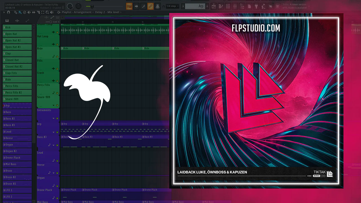Open the Playlist view icon
361x203 pixels.
tap(214, 6)
